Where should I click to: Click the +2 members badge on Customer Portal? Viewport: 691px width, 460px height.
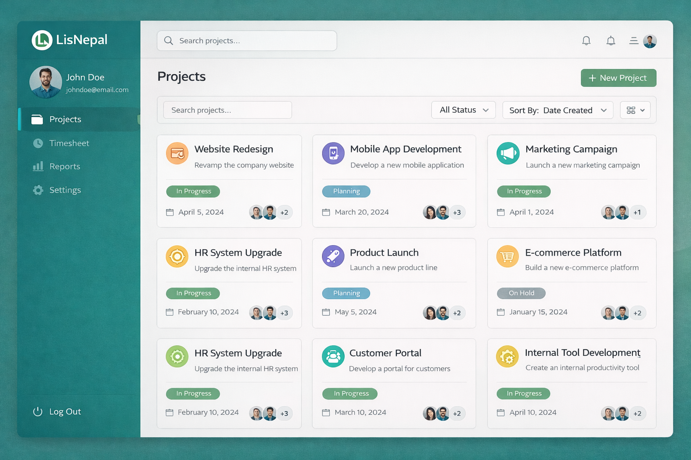point(457,413)
